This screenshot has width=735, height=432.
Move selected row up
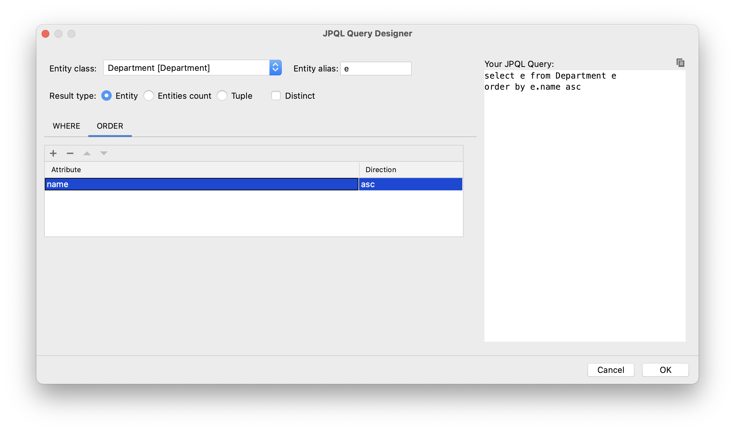click(x=87, y=153)
